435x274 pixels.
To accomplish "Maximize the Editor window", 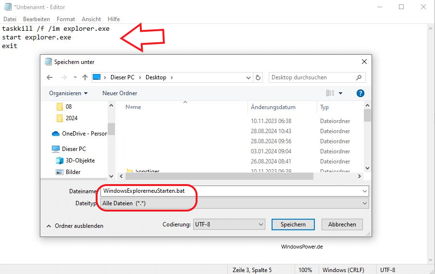I will pos(401,7).
